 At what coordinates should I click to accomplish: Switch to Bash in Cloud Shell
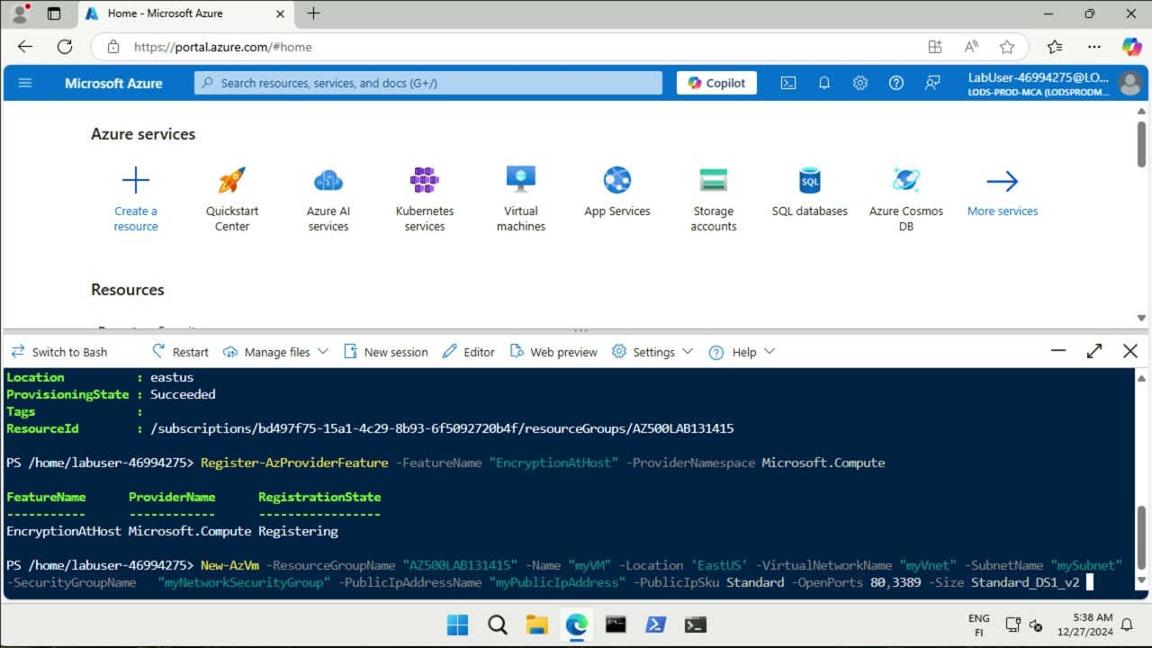59,352
